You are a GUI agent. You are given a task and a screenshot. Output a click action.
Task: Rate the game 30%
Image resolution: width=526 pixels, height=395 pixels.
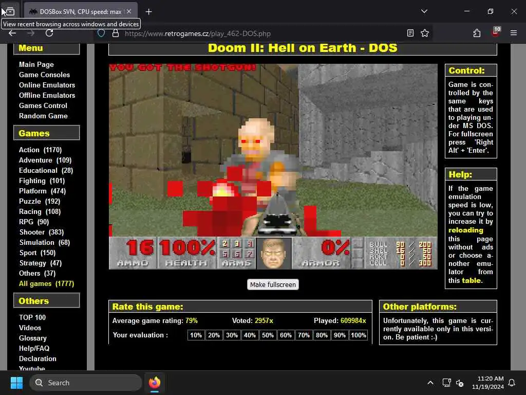pyautogui.click(x=232, y=335)
